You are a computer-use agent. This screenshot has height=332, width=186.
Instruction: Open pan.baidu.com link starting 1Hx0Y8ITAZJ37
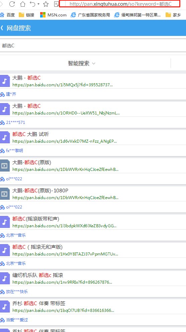65,254
